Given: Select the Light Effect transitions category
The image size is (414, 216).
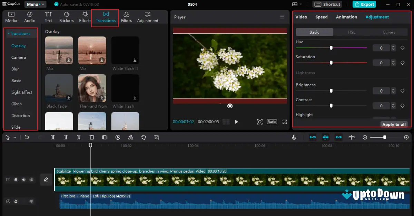Looking at the screenshot, I should pos(21,92).
